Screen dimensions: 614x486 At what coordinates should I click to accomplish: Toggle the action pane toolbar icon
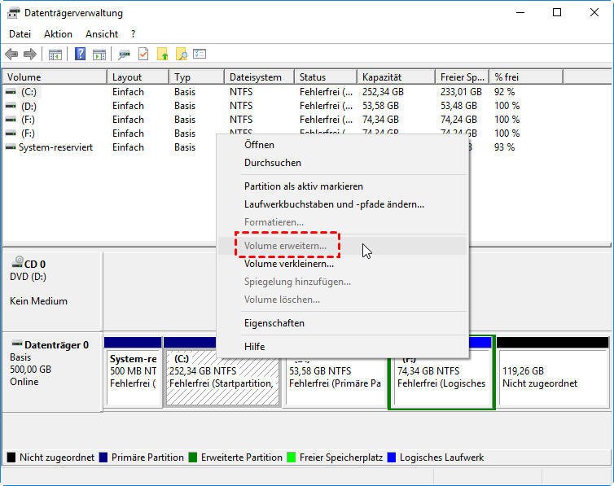click(x=99, y=55)
